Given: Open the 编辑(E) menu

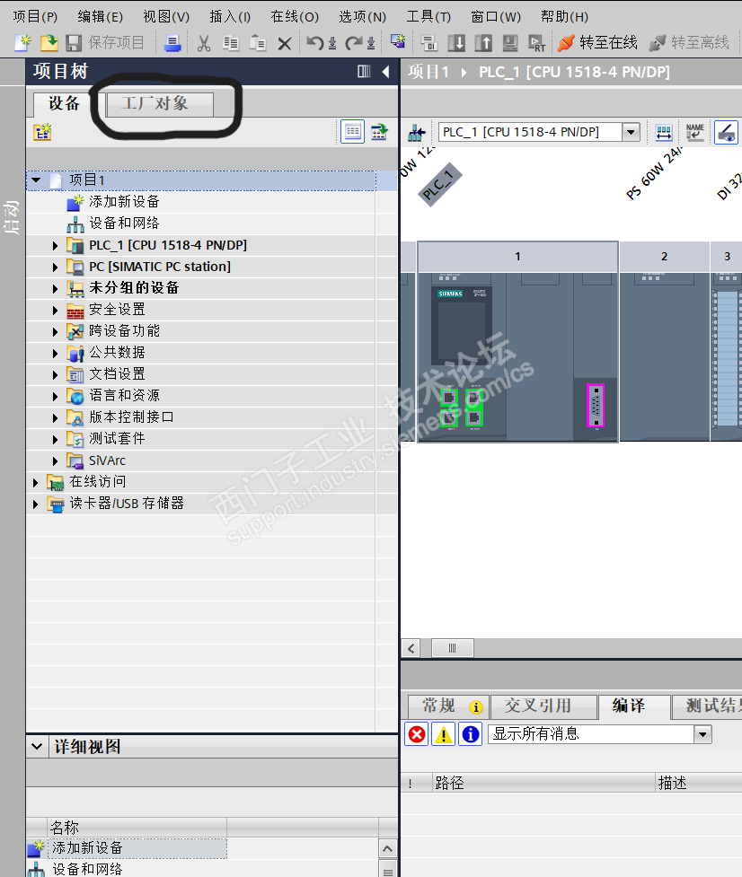Looking at the screenshot, I should [x=101, y=16].
